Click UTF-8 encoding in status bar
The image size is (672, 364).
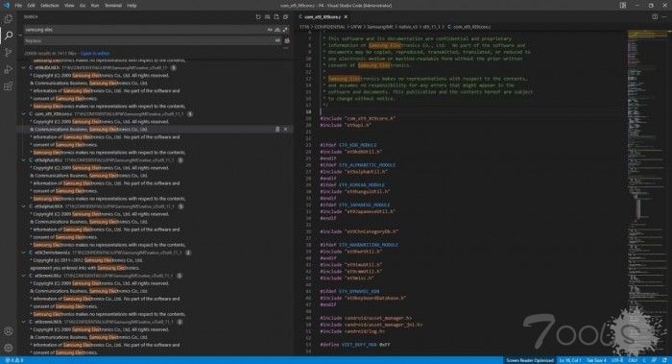click(617, 360)
